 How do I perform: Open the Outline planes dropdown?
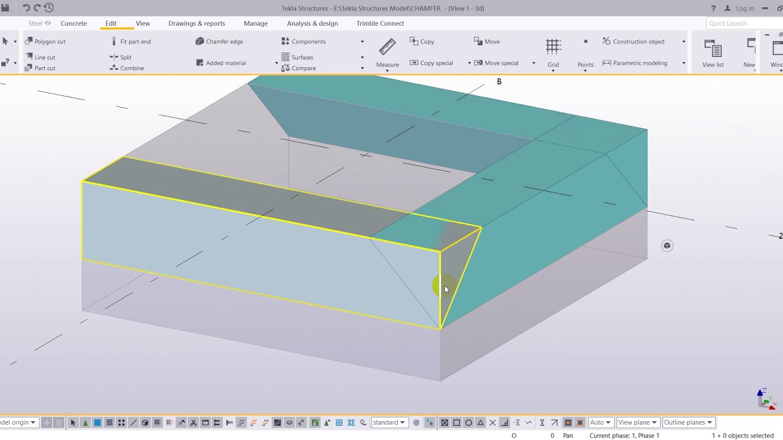[688, 422]
